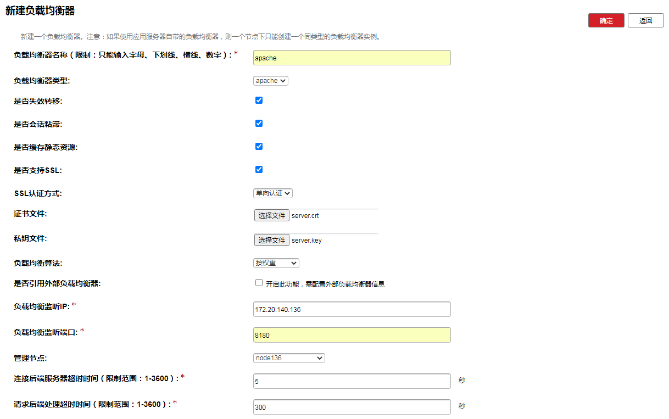Click the load balancer name field

(x=352, y=58)
